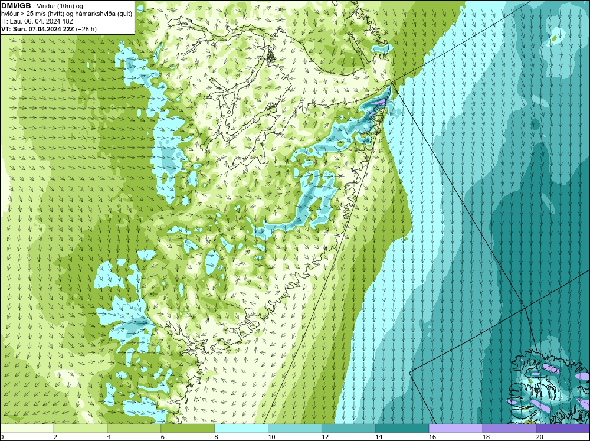The width and height of the screenshot is (590, 441).
Task: Click the 'IT: Lau. 06. 04. 2024 18Z' line
Action: coord(37,21)
